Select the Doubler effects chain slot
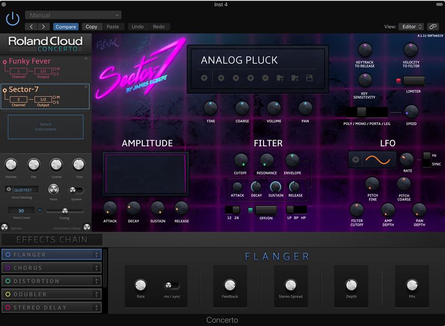 point(52,294)
